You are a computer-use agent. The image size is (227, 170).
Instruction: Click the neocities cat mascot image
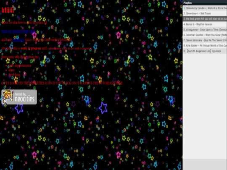[8, 97]
